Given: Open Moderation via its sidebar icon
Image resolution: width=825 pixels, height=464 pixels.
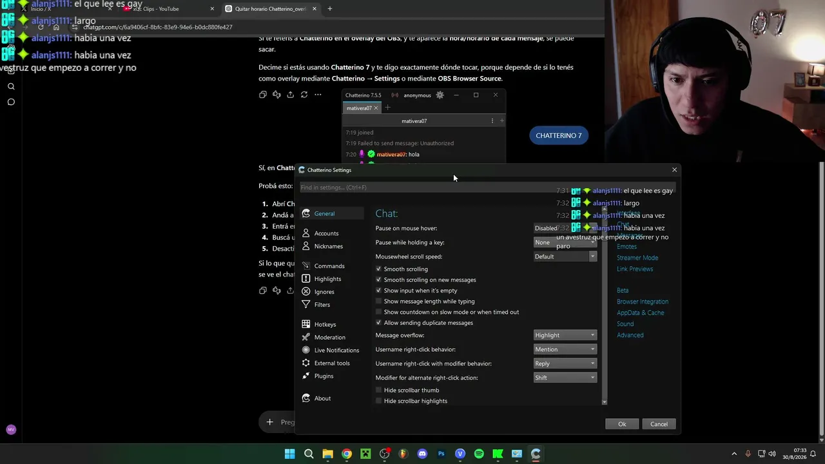Looking at the screenshot, I should pyautogui.click(x=306, y=337).
